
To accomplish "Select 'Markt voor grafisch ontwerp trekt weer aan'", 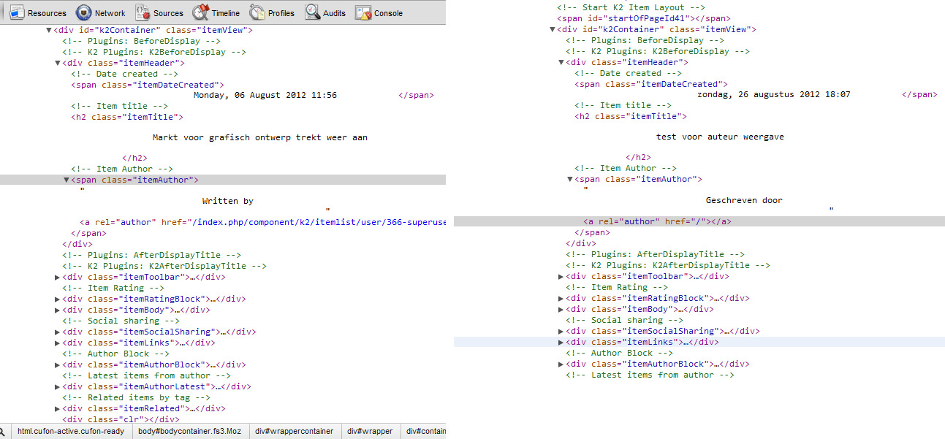I will pyautogui.click(x=260, y=137).
